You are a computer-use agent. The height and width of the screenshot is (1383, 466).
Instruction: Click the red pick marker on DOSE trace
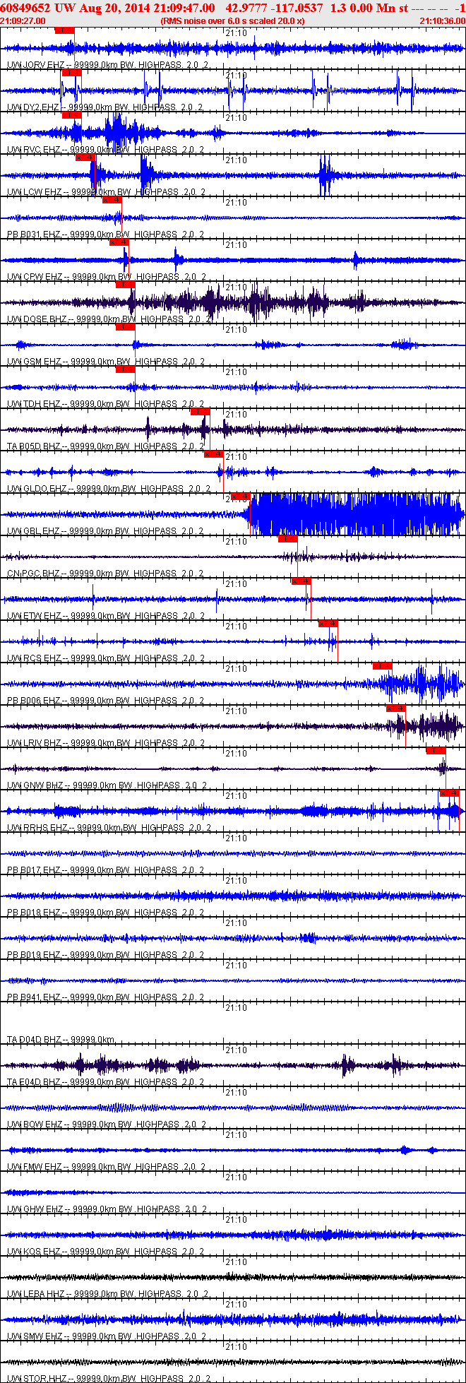coord(125,285)
